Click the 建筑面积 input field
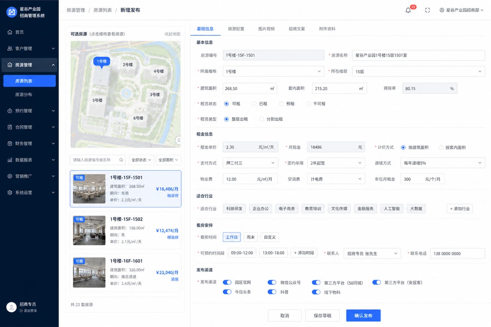The width and height of the screenshot is (491, 327). (250, 89)
